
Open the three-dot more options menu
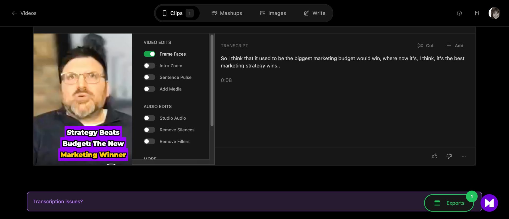464,156
